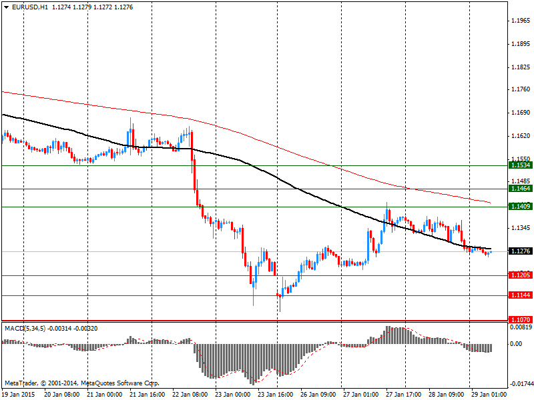The width and height of the screenshot is (534, 400).
Task: Click the time axis label 27 Jan 01:00
Action: click(360, 395)
